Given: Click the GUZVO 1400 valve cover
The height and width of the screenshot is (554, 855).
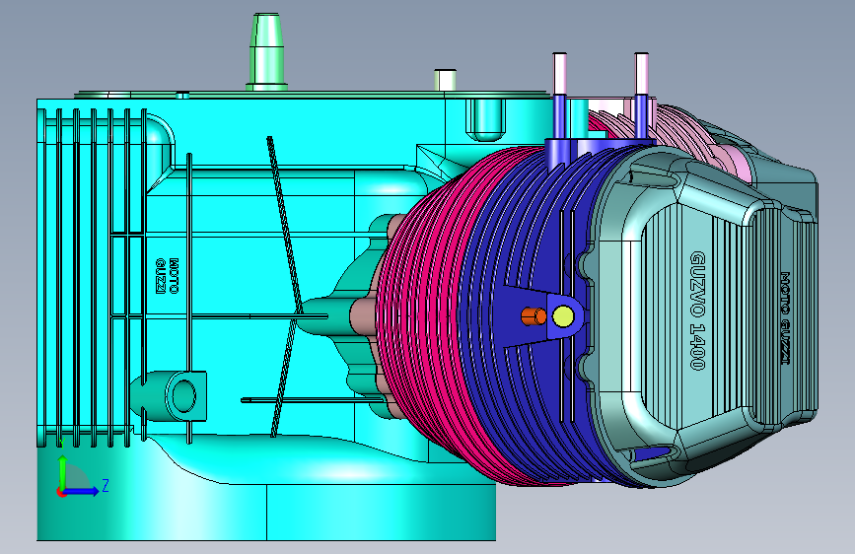Looking at the screenshot, I should click(x=703, y=316).
